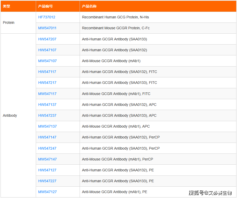Open product link HW547237

coord(47,115)
